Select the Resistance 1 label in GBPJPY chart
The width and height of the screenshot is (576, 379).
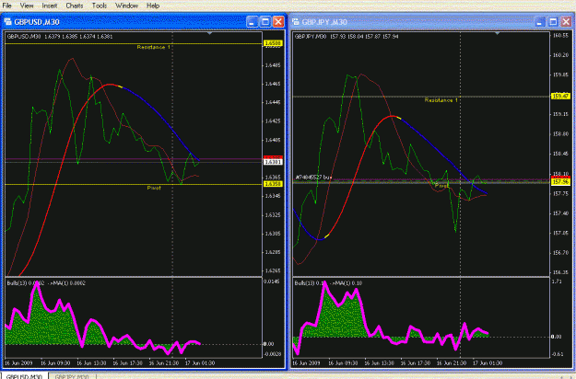pos(441,100)
